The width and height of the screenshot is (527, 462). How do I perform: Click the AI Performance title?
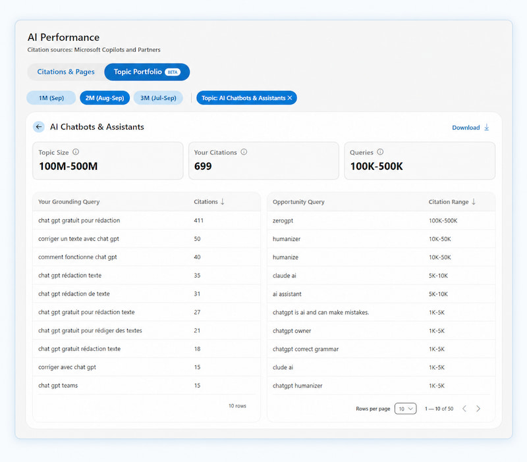coord(63,38)
